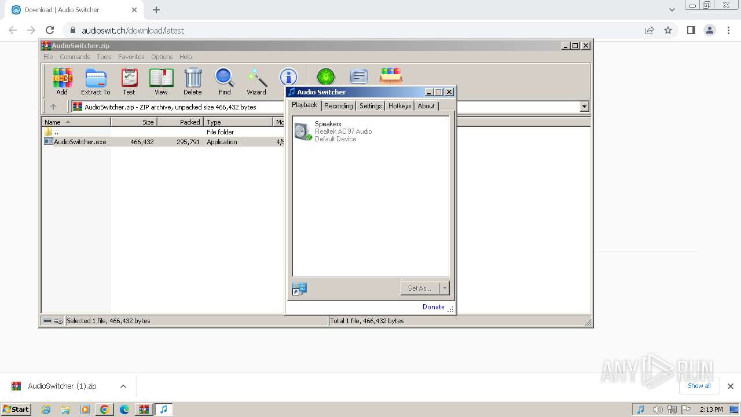Click the SFX archive icon in WinRAR
Screen dimensions: 741x417
tap(391, 76)
